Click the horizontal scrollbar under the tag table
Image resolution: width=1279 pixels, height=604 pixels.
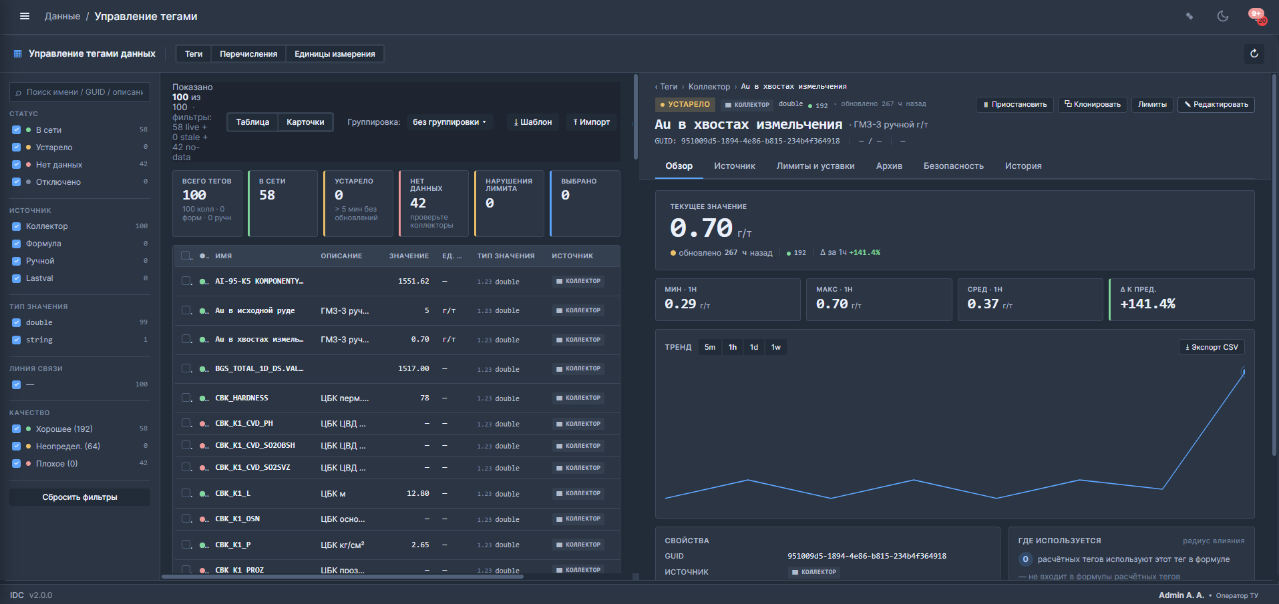tap(342, 577)
